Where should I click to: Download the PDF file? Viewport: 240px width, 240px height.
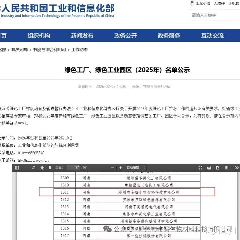(x=218, y=168)
